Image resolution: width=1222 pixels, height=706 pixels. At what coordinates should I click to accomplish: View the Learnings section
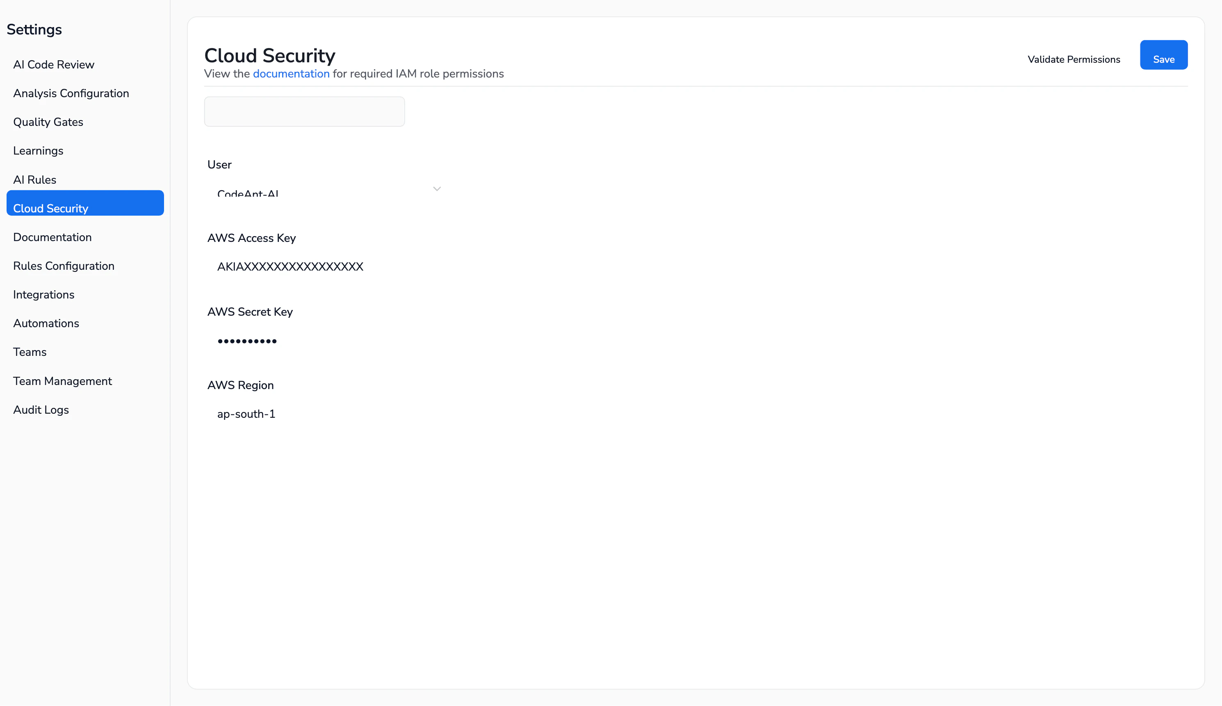38,151
